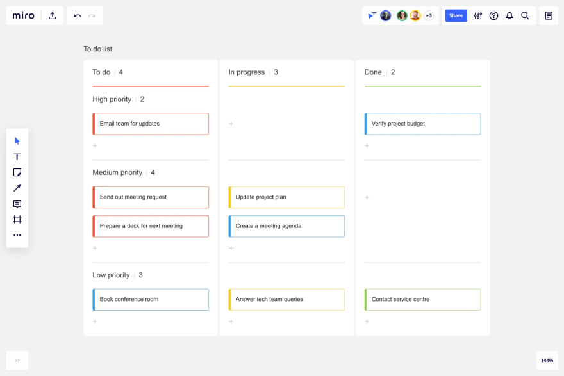Screen dimensions: 564x376
Task: Click the Share button
Action: point(456,15)
